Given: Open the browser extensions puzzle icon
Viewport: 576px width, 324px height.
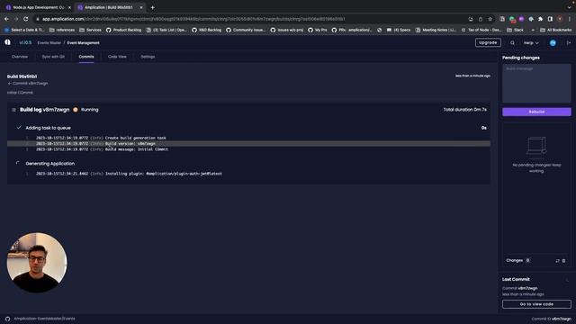Looking at the screenshot, I should coord(540,19).
